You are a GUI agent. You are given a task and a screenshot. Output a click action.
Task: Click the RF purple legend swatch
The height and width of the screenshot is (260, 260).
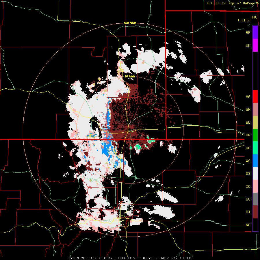[255, 32]
